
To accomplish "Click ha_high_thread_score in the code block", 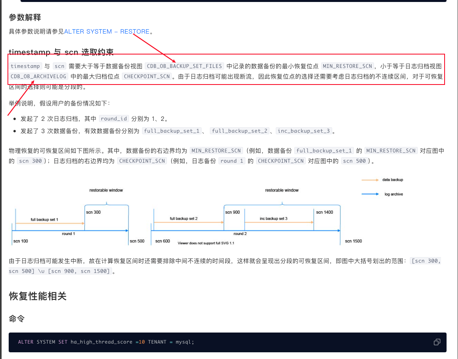I will click(101, 342).
